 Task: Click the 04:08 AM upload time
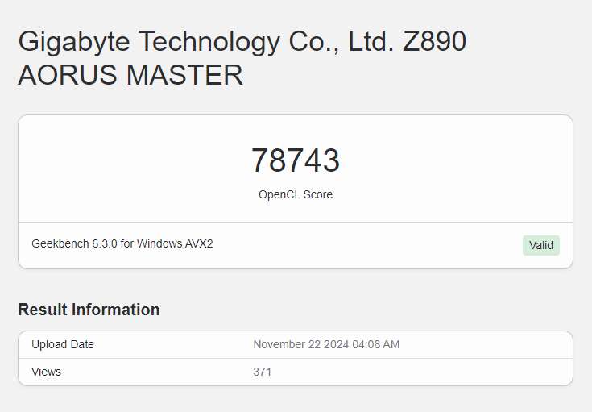377,344
